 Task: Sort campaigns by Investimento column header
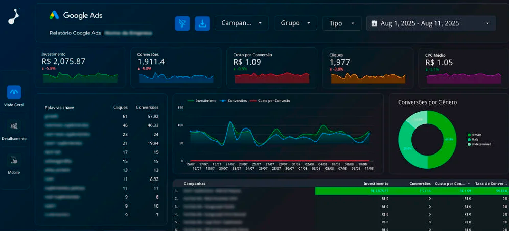(376, 183)
